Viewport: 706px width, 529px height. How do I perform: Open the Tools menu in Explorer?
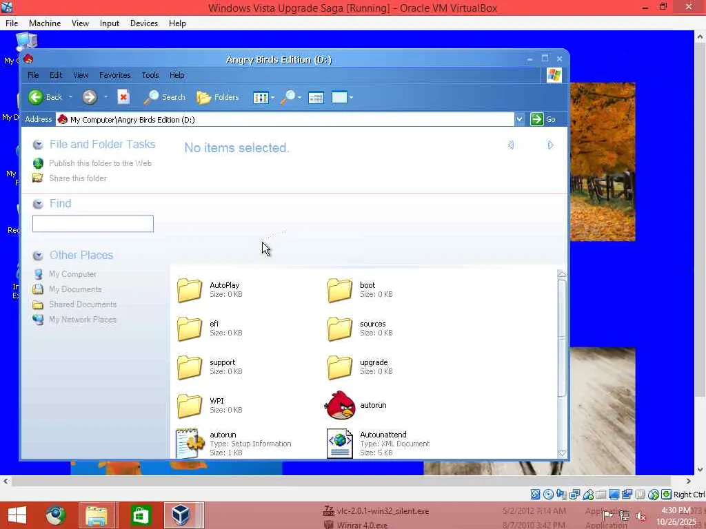pos(150,75)
